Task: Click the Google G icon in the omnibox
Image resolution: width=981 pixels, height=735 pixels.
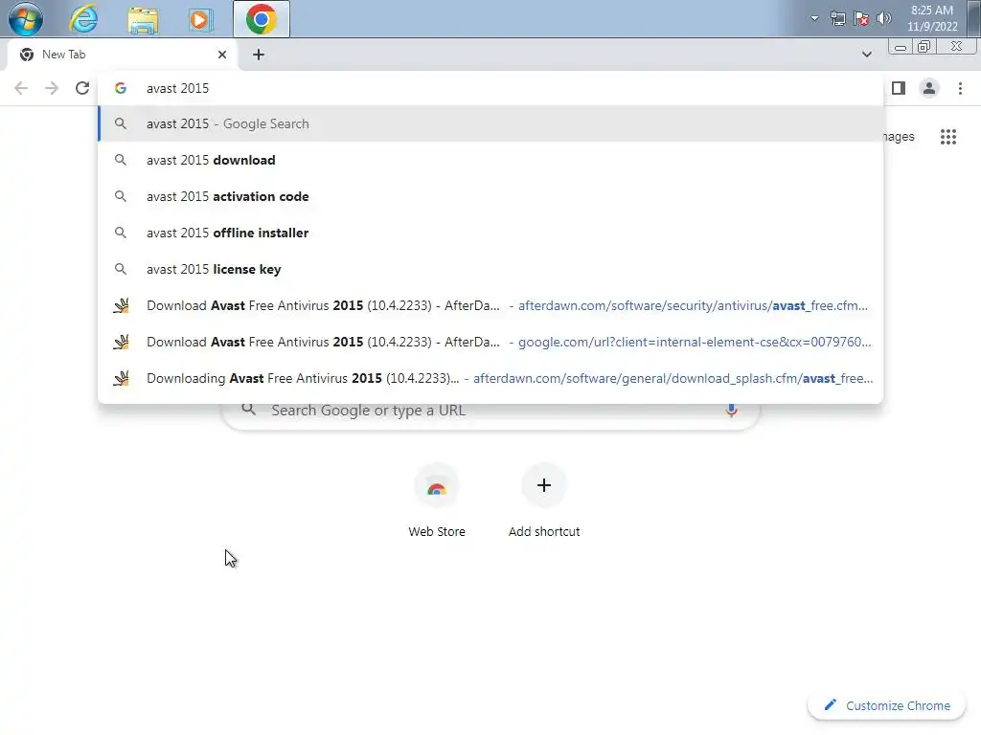Action: 121,88
